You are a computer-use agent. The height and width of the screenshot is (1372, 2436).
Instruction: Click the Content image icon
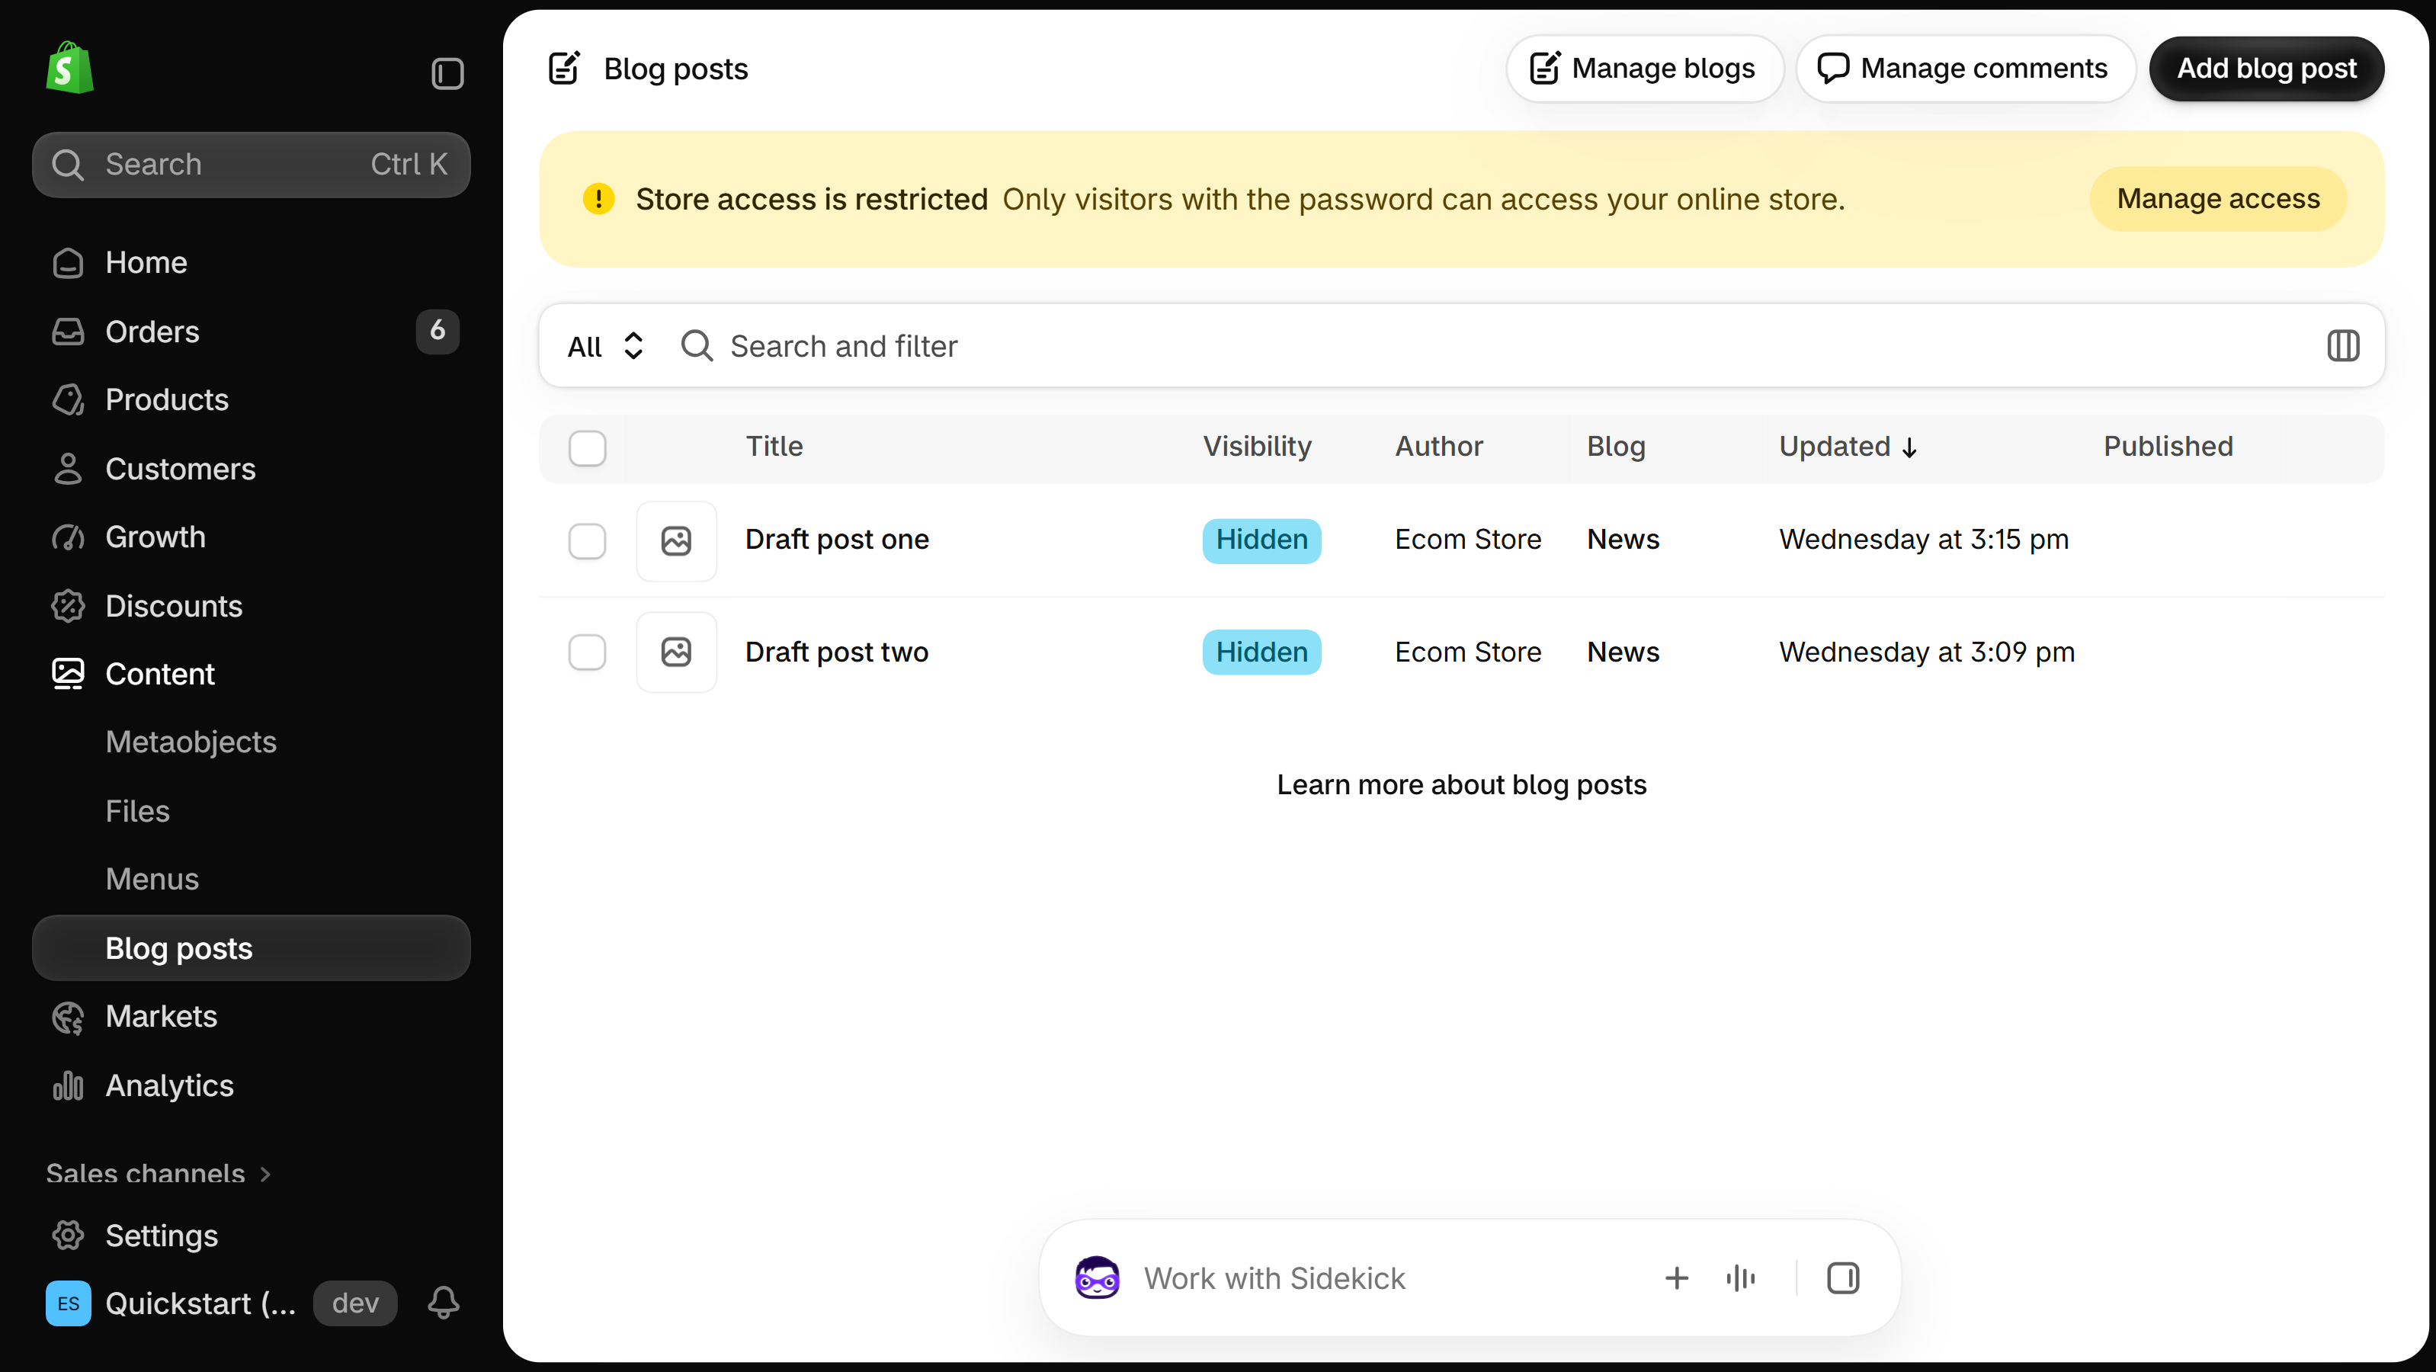68,674
